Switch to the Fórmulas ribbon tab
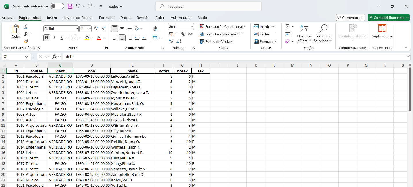Viewport: 413px width, 187px height. point(107,18)
